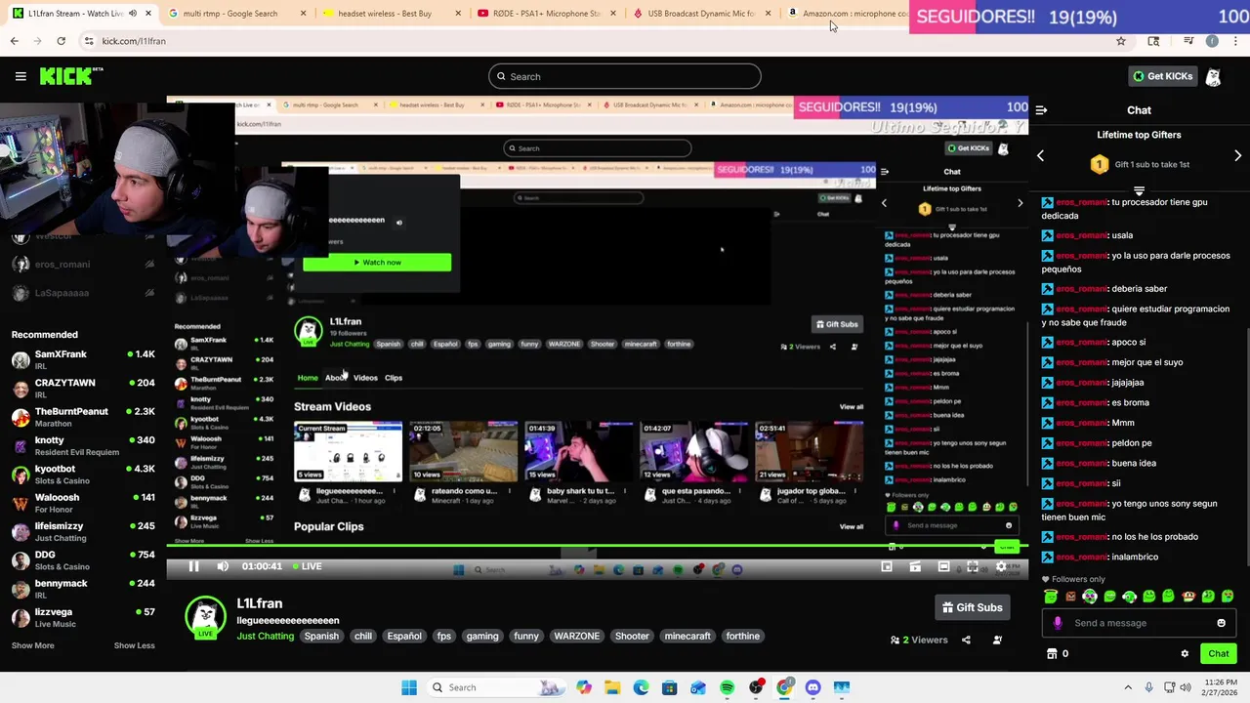Open system volume in tray

tap(1187, 687)
